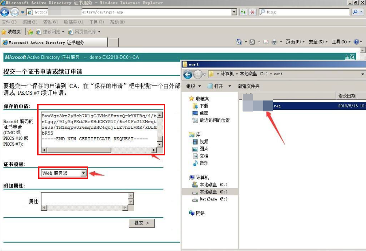Open the 建议网站 favorites link
This screenshot has height=251, width=366.
(50, 32)
